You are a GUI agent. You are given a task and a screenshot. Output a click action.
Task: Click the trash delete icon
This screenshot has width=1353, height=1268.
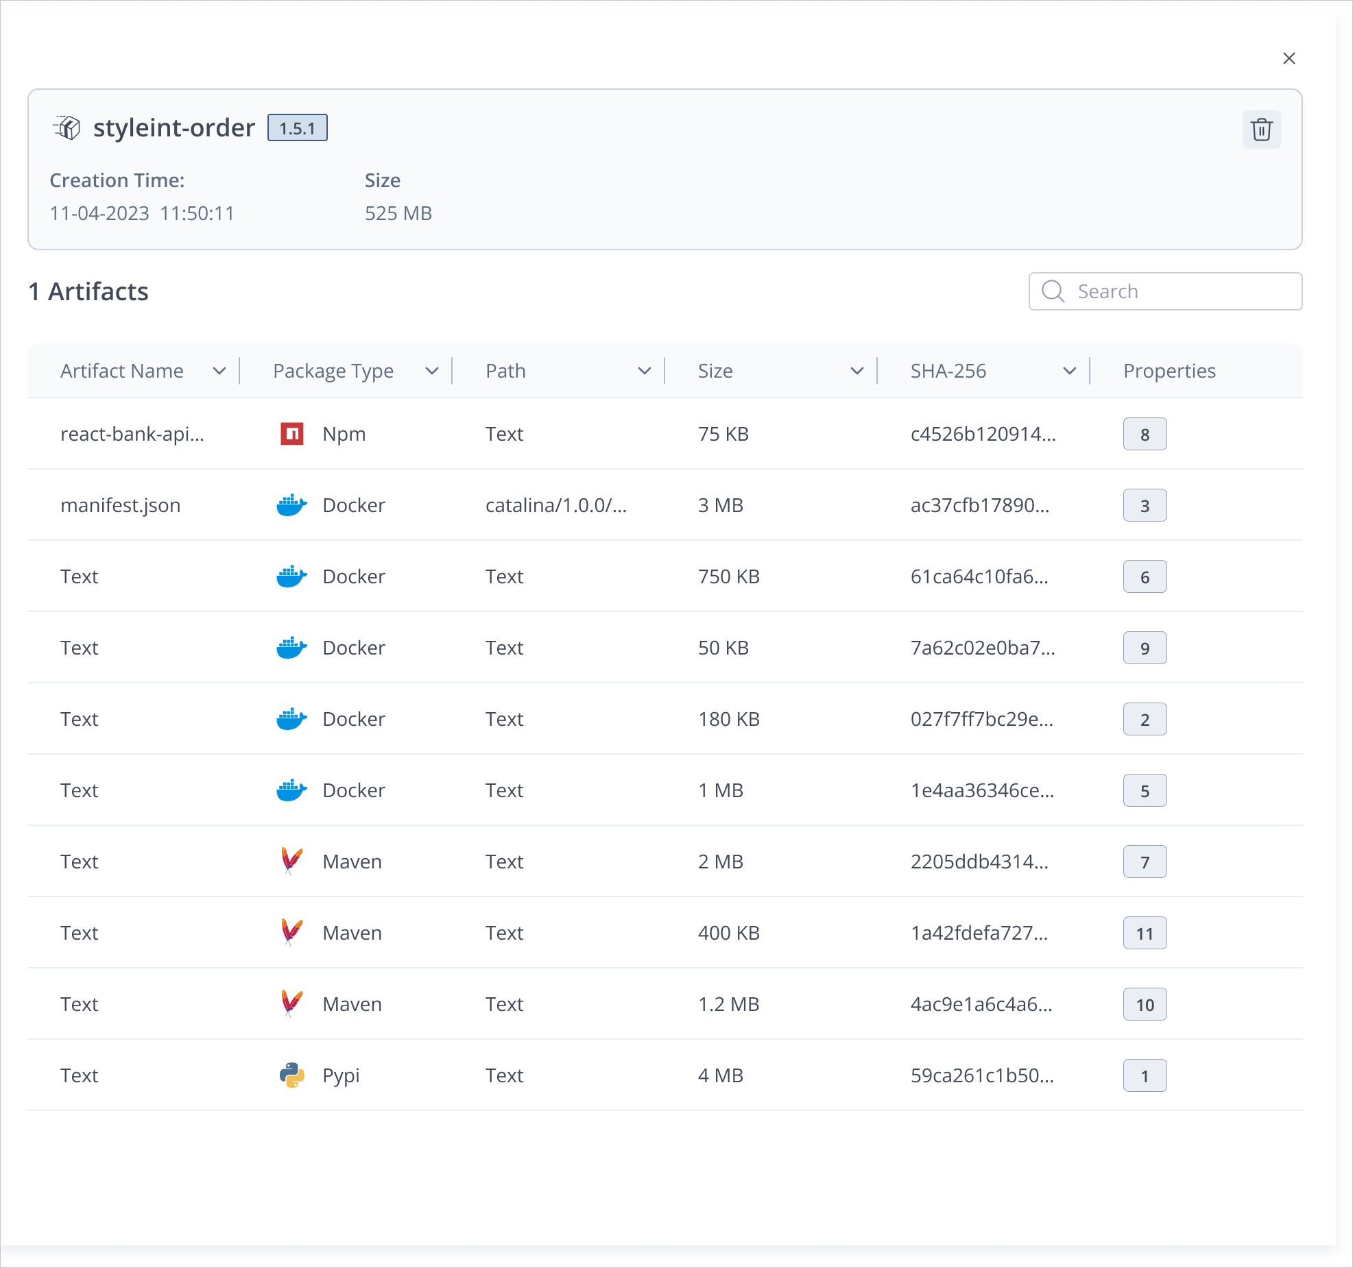pos(1261,130)
